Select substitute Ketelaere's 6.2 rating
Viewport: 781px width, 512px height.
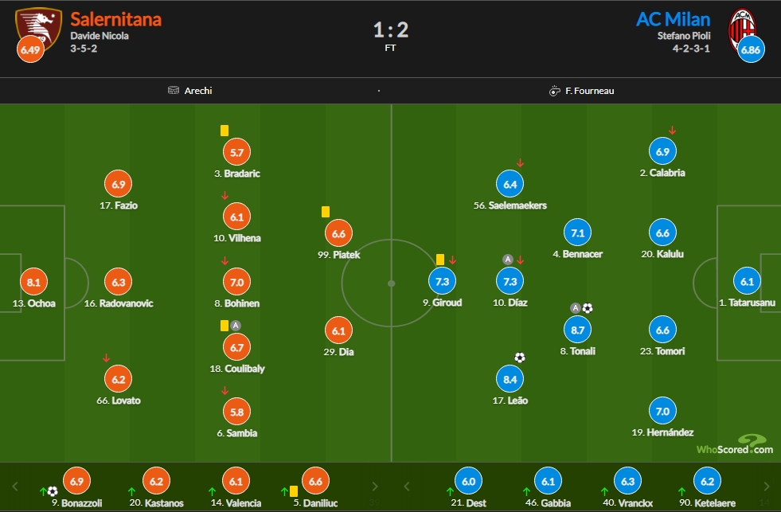[x=707, y=481]
